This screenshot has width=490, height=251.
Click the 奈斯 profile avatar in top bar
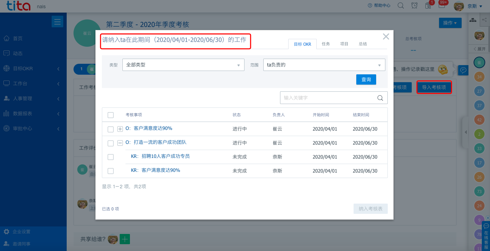tap(459, 6)
